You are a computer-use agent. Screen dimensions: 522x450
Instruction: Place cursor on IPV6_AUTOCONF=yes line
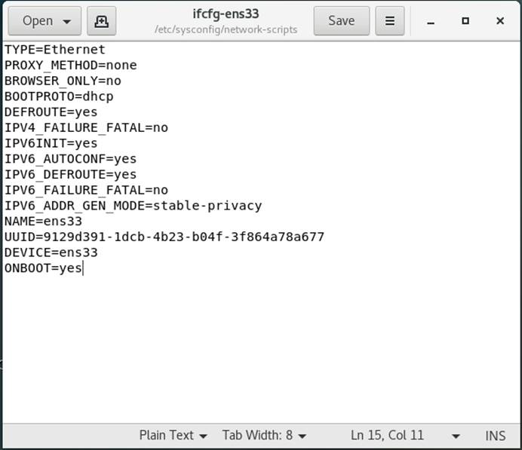[x=71, y=159]
